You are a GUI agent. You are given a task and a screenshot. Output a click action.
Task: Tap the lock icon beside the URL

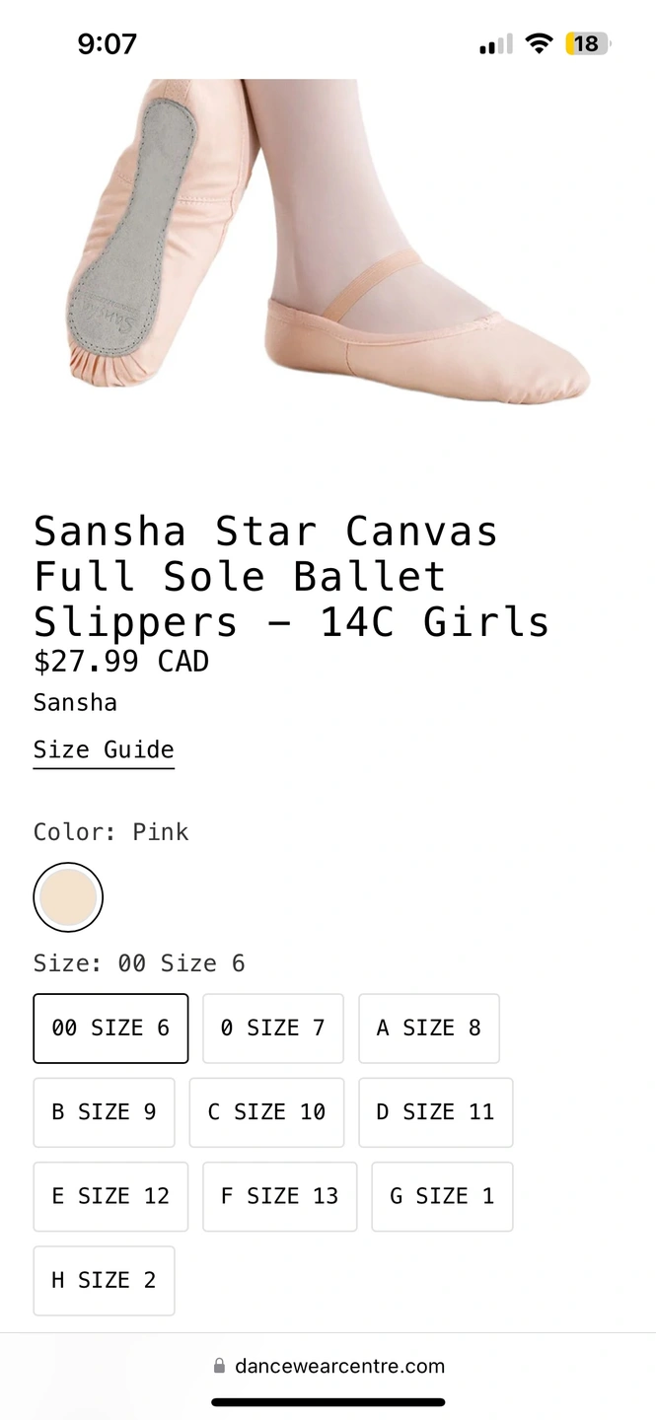pos(219,1367)
